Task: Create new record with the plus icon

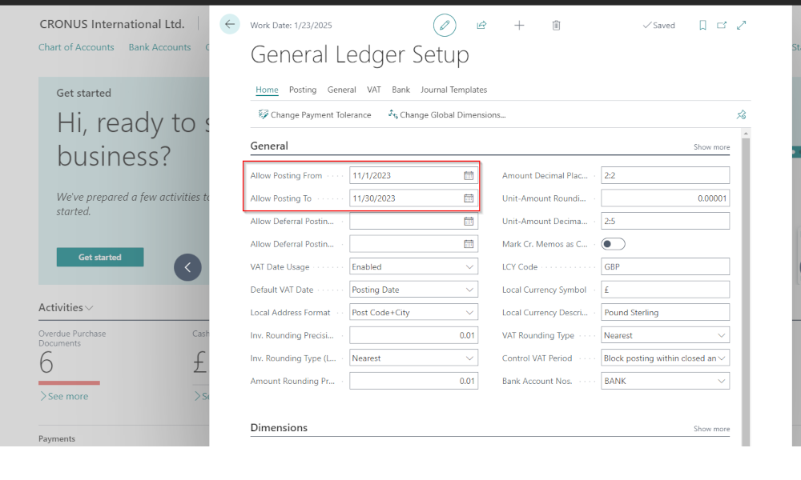Action: (x=519, y=25)
